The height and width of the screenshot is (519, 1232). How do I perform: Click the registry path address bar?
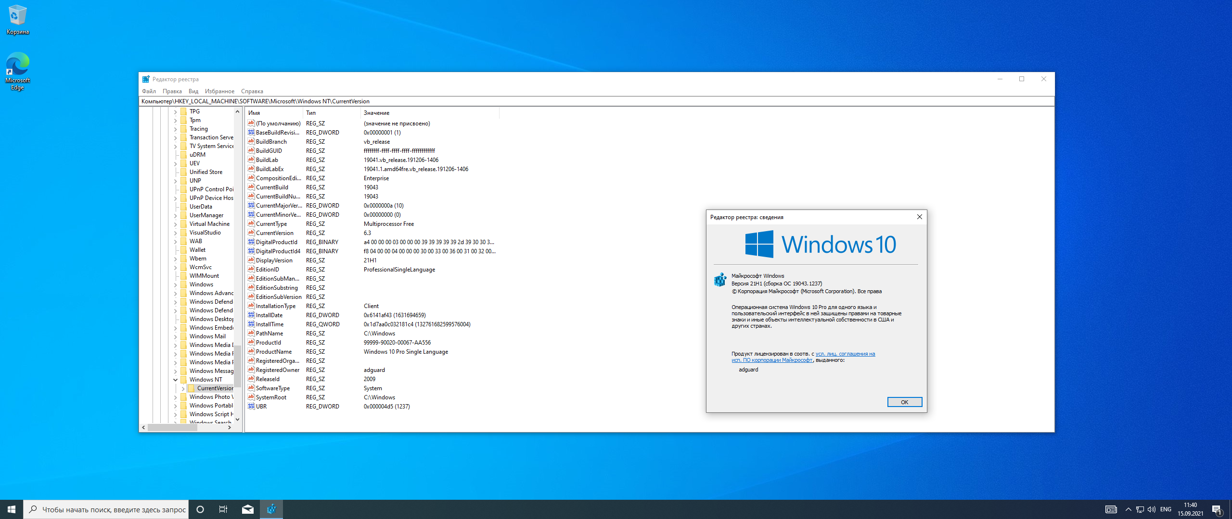click(596, 101)
